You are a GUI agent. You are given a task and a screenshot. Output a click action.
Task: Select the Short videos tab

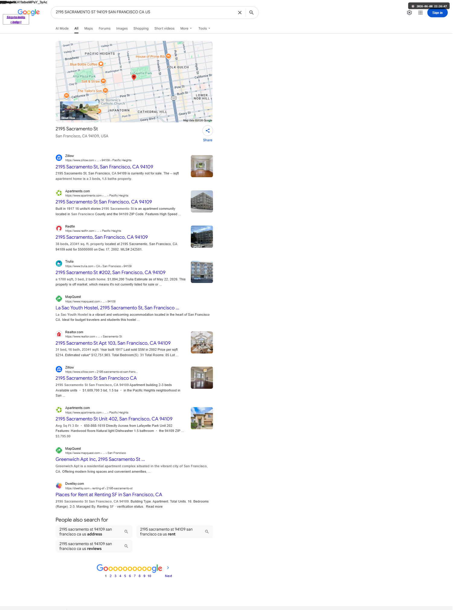click(x=164, y=28)
